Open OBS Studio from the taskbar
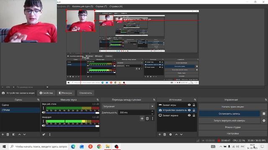268x150 pixels. (116, 146)
